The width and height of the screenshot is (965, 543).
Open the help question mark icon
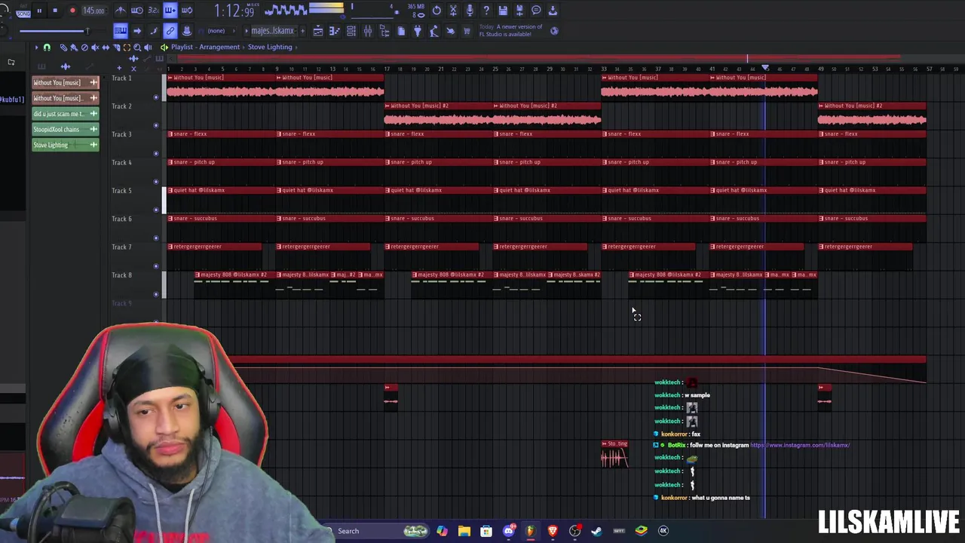point(486,11)
